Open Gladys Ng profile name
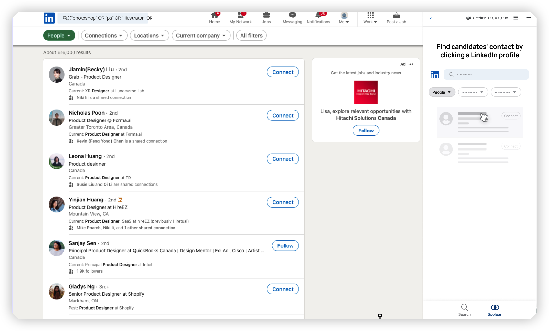 (82, 286)
